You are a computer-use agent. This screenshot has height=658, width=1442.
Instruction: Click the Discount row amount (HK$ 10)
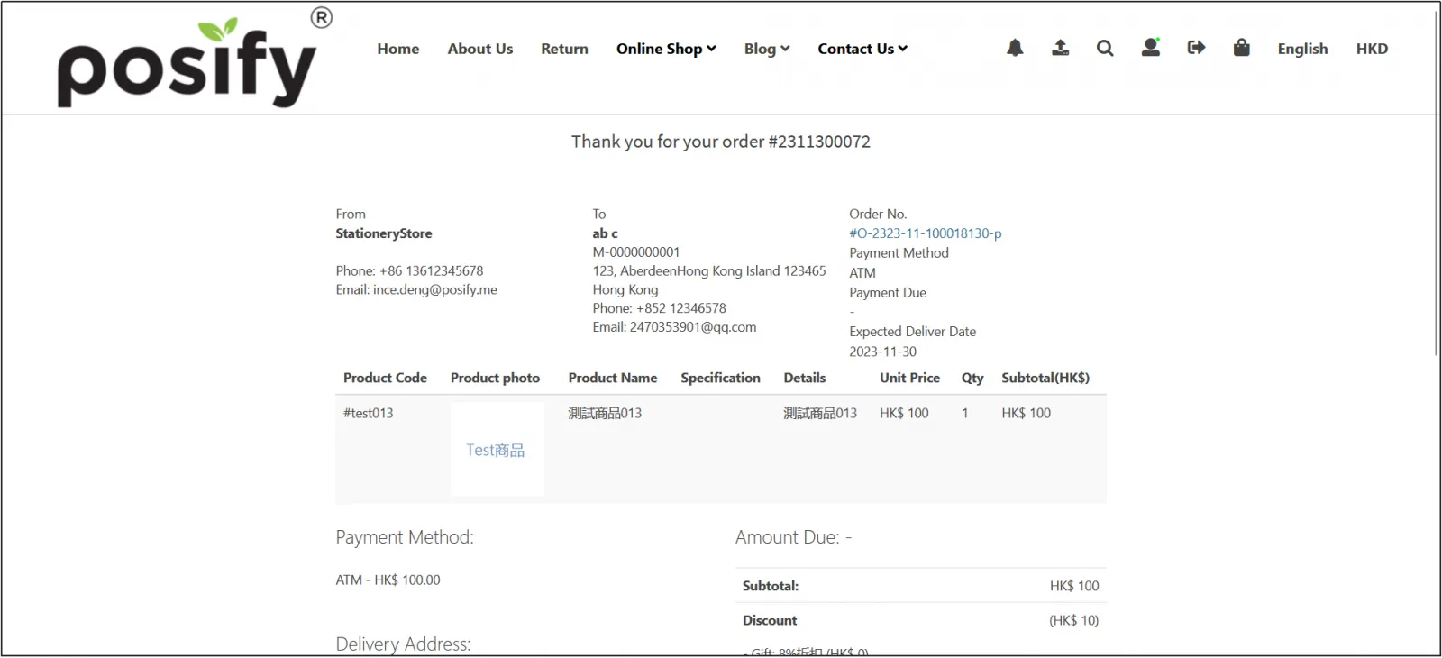coord(1073,620)
